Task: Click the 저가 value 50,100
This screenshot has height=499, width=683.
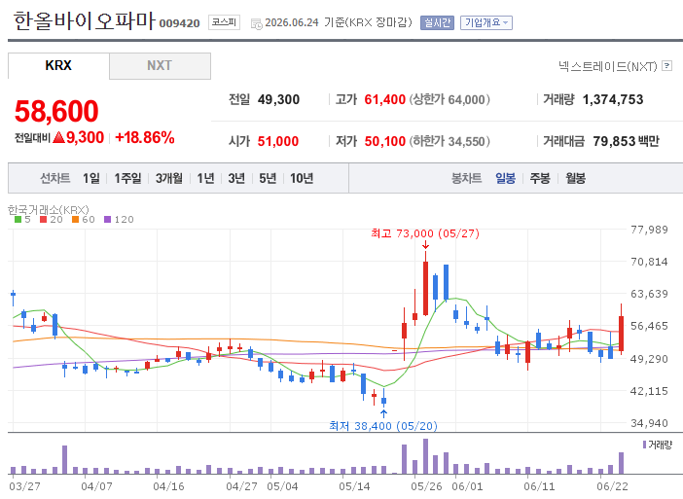Action: tap(385, 141)
